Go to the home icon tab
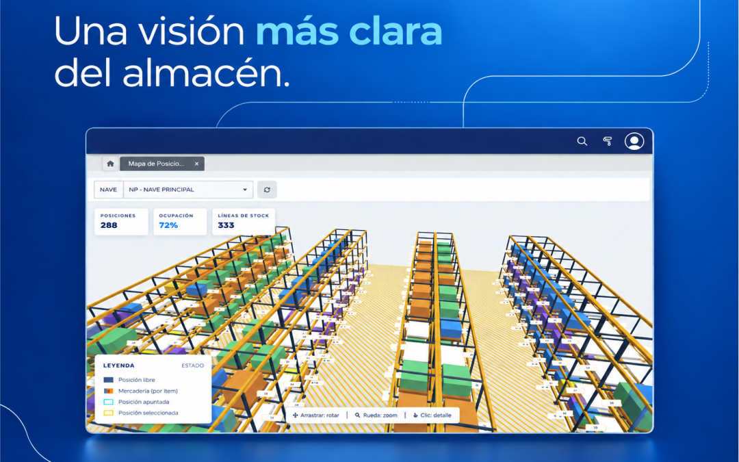 (110, 164)
